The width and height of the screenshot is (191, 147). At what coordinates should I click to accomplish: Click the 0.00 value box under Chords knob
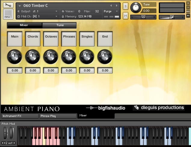pos(33,70)
